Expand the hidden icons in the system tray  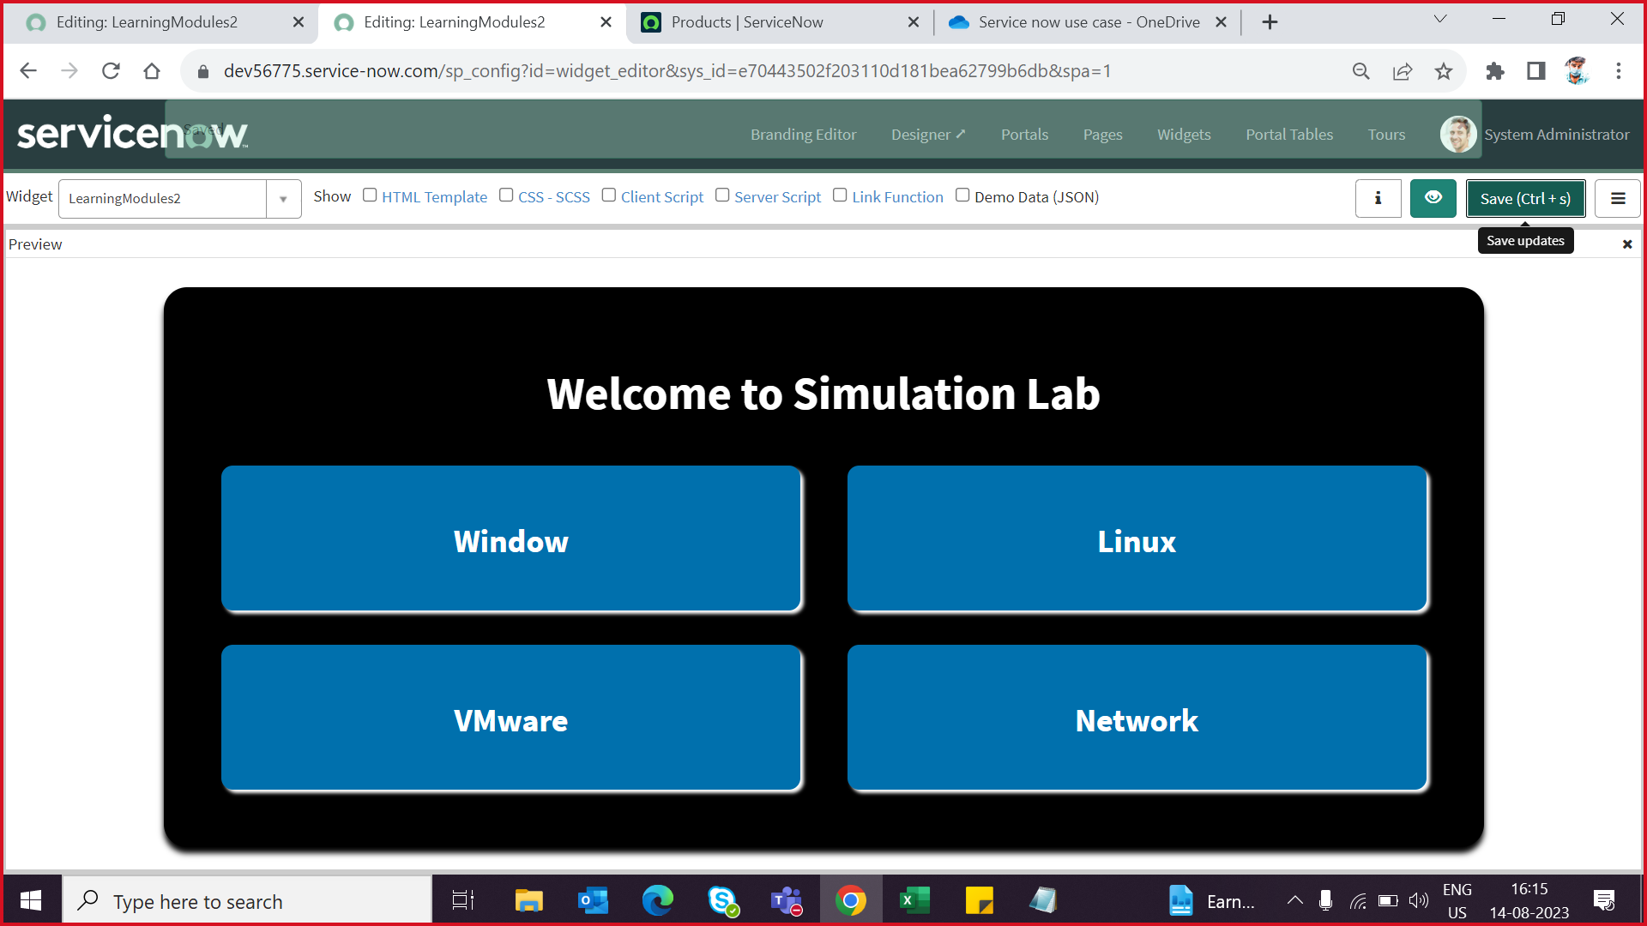coord(1295,899)
